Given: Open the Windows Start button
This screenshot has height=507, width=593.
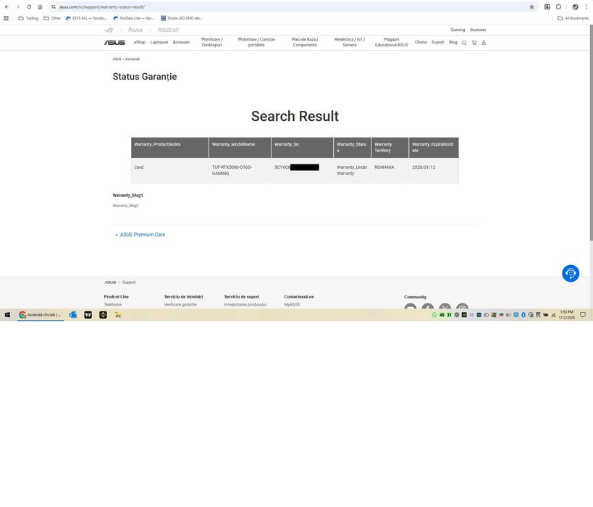Looking at the screenshot, I should (x=7, y=315).
